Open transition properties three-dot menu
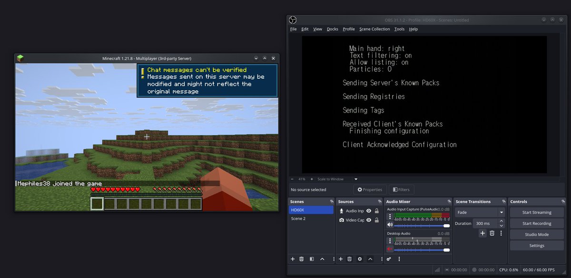 coord(502,233)
